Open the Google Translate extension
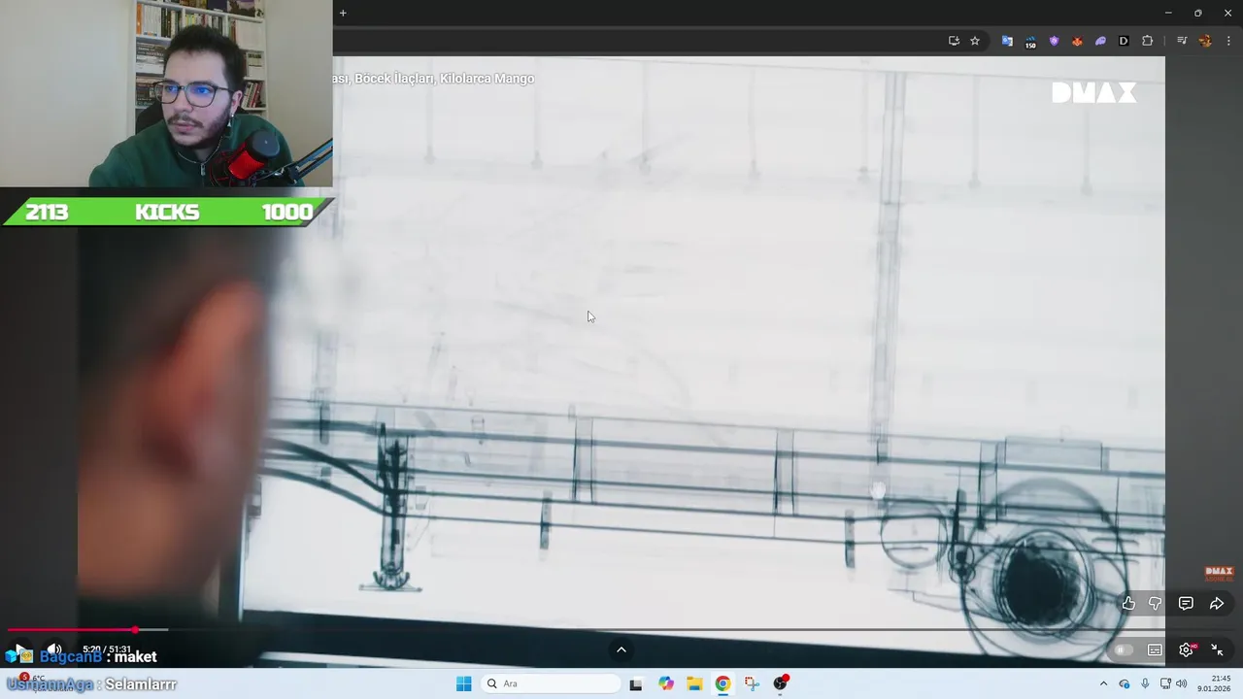 [x=1007, y=41]
